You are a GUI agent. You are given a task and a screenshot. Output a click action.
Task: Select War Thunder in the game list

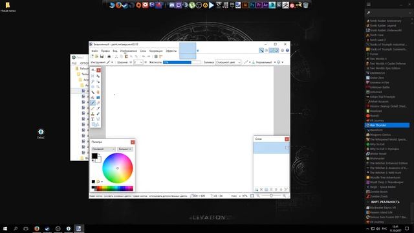387,125
